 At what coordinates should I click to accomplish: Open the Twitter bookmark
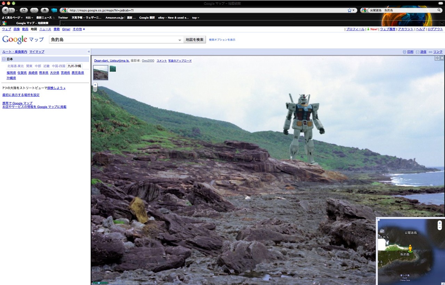coord(63,17)
